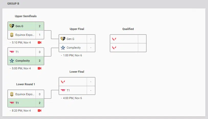
Task: Click the TBD Valorant logo in Lower Final
Action: pyautogui.click(x=63, y=82)
